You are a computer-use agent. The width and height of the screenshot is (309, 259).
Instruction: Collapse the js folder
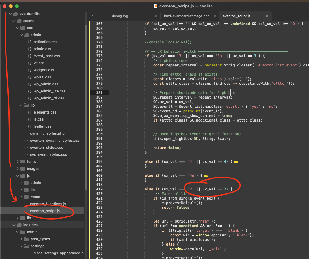coord(17,176)
